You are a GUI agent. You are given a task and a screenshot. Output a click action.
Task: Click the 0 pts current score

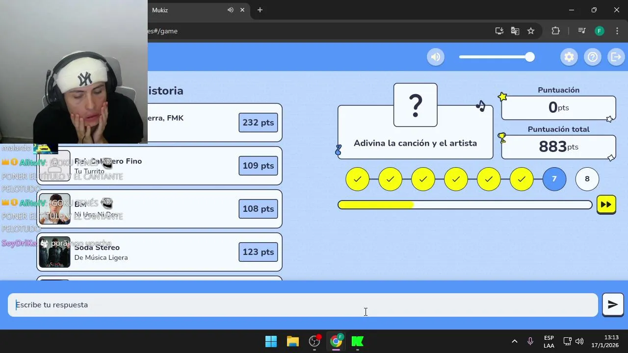pyautogui.click(x=558, y=107)
